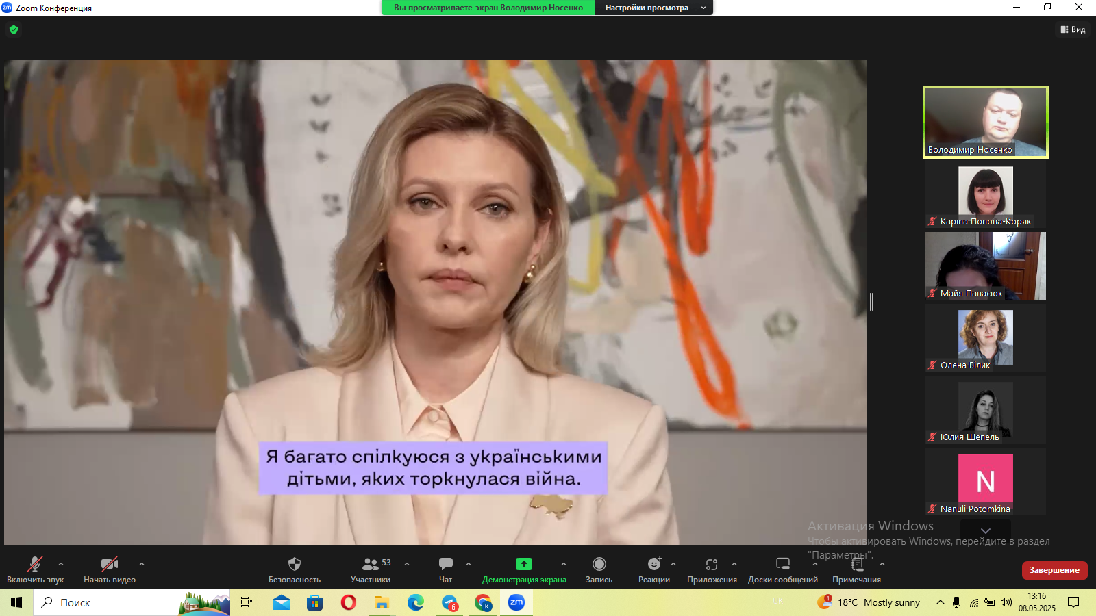Image resolution: width=1096 pixels, height=616 pixels.
Task: Open Реакции reactions smiley icon
Action: click(654, 564)
